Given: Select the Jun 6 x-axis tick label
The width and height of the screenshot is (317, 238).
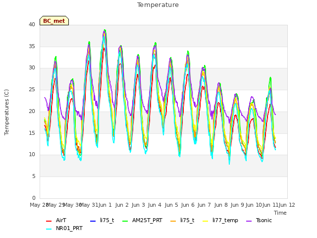Looking at the screenshot, I should (188, 205).
